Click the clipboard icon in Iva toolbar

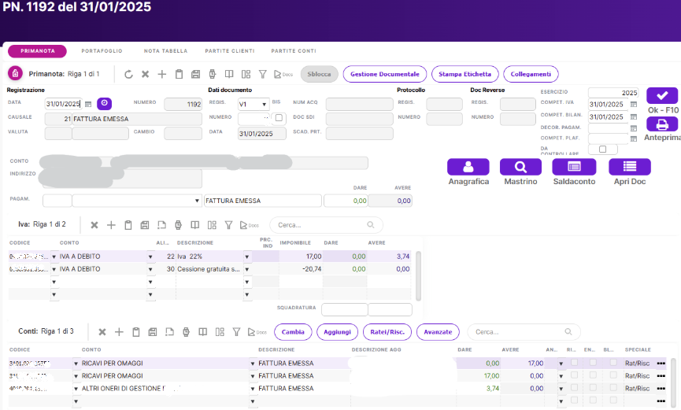[128, 225]
